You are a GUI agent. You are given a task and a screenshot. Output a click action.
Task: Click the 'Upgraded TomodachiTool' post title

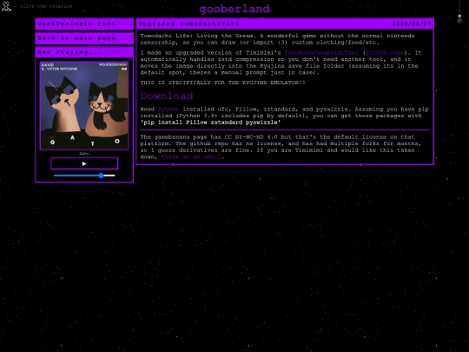(x=188, y=23)
